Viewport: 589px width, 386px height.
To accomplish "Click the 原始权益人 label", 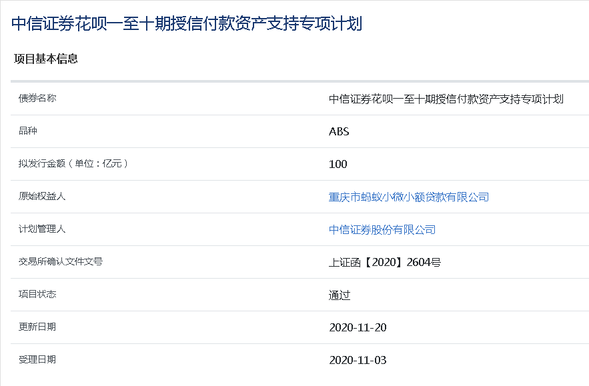I will click(42, 196).
